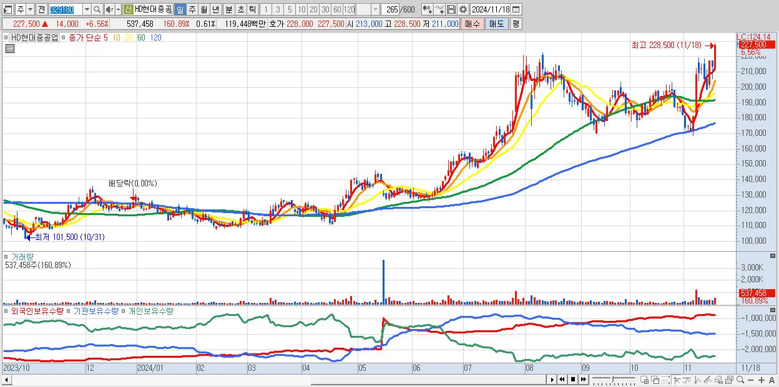Open chart settings gear icon
Image resolution: width=779 pixels, height=387 pixels.
[463, 9]
